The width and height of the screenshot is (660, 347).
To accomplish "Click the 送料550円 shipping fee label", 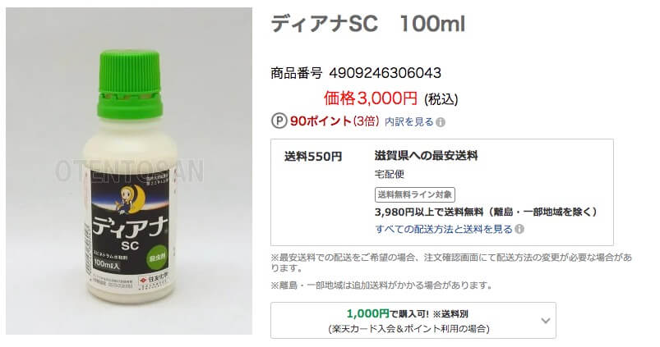I will [313, 157].
